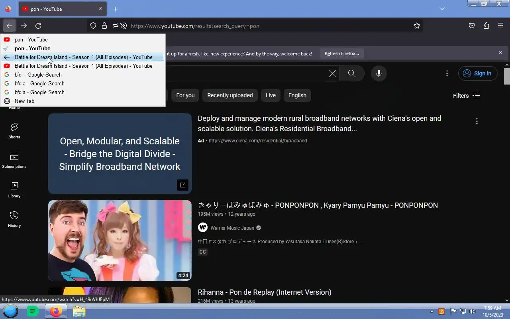This screenshot has height=319, width=510.
Task: Open ad options three-dot menu
Action: tap(477, 121)
